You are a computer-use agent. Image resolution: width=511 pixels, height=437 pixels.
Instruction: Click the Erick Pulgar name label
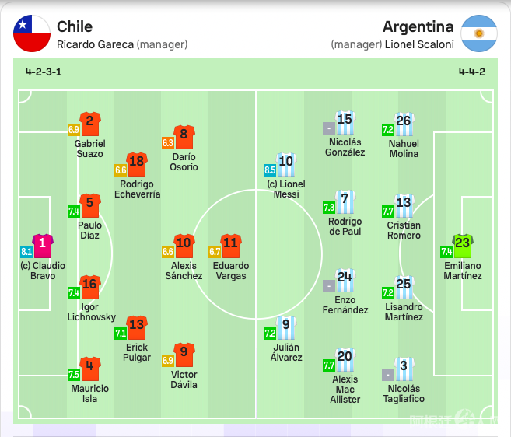(137, 352)
